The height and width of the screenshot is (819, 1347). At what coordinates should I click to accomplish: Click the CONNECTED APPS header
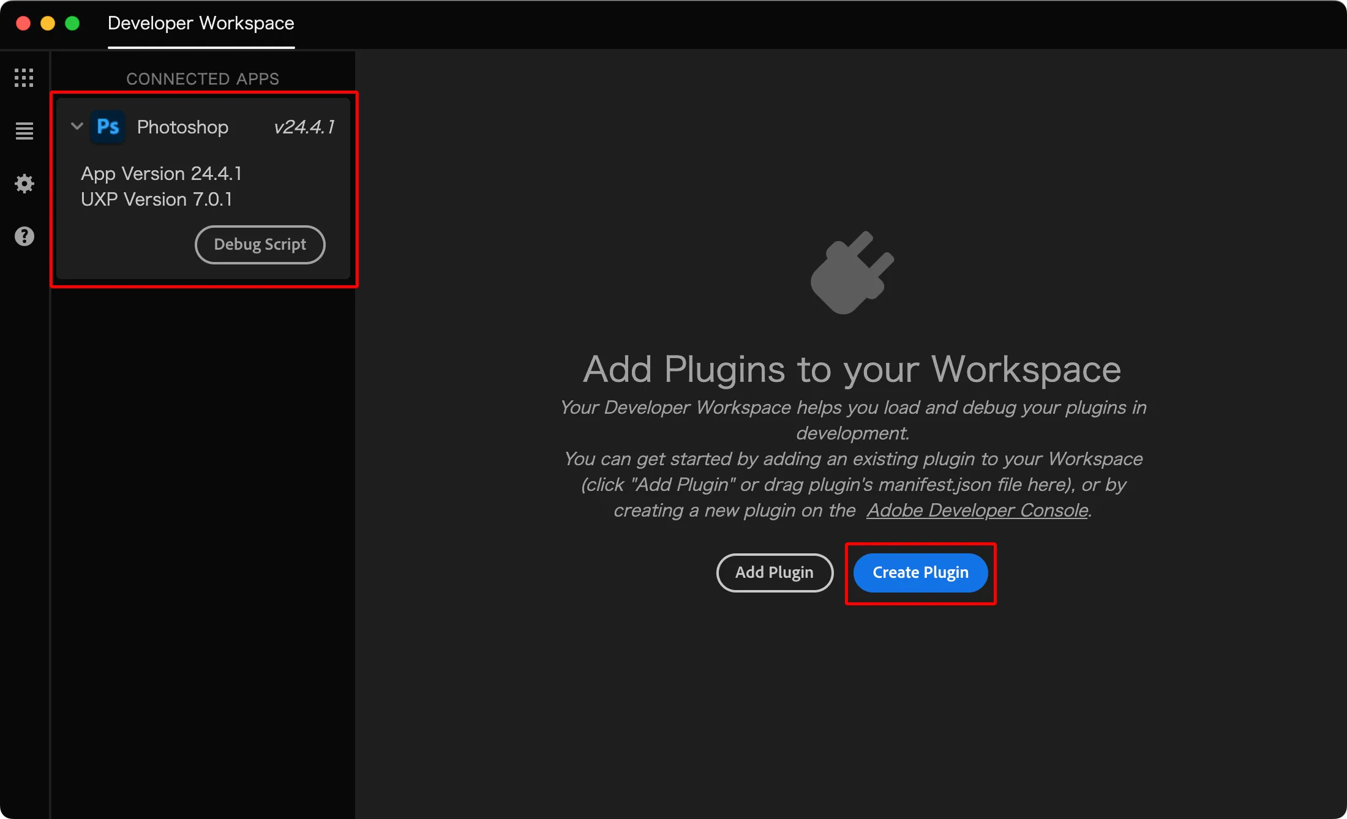pos(203,79)
